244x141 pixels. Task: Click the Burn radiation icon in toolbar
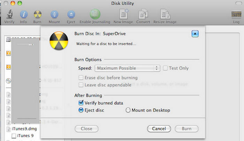[38, 15]
